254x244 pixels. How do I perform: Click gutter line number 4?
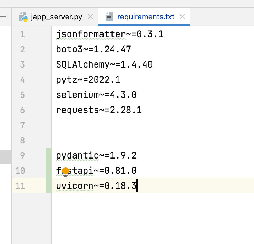coord(22,80)
